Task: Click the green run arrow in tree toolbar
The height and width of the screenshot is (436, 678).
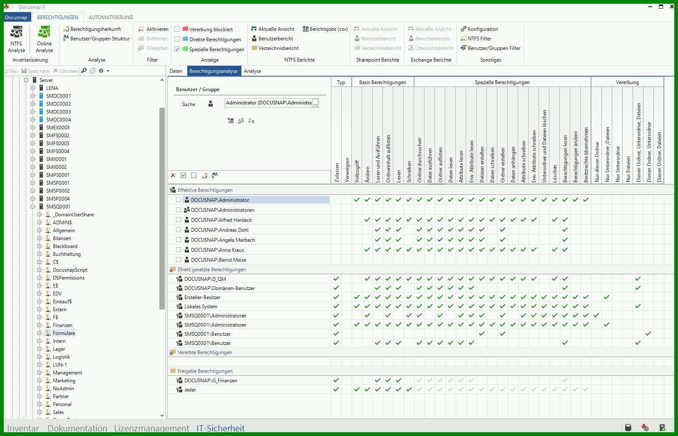Action: 101,71
